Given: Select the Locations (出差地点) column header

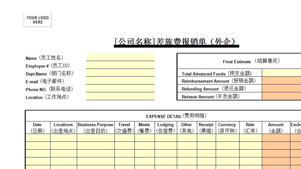Looking at the screenshot, I should coord(64,128).
